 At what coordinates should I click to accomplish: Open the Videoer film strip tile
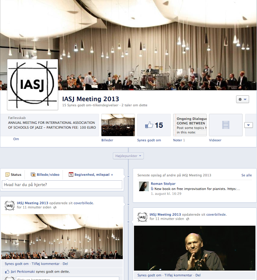pyautogui.click(x=226, y=125)
